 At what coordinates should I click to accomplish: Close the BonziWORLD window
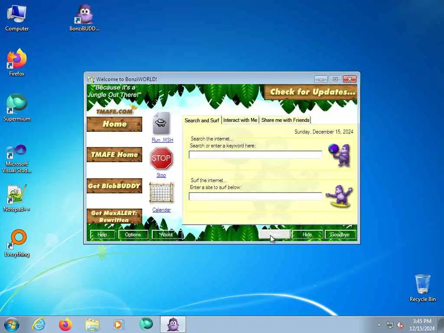(x=349, y=79)
